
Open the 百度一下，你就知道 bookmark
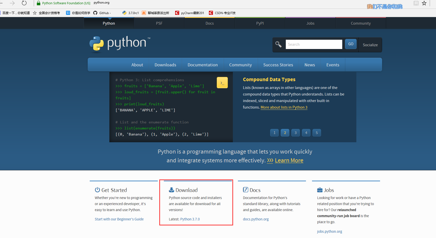[16, 13]
